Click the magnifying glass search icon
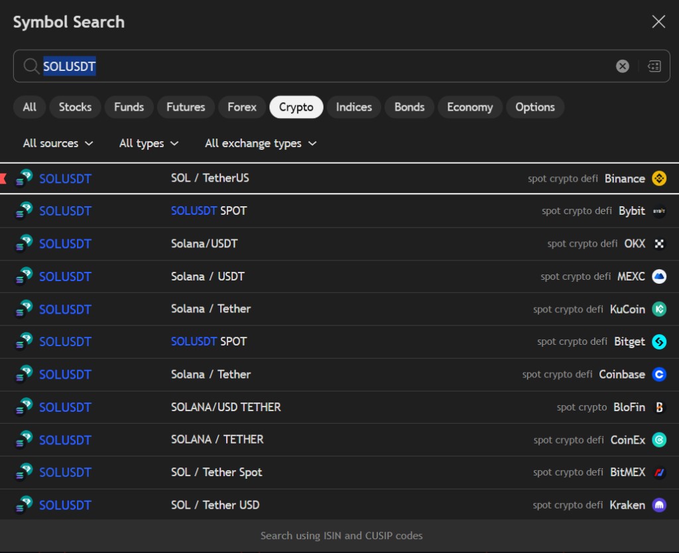 coord(31,66)
